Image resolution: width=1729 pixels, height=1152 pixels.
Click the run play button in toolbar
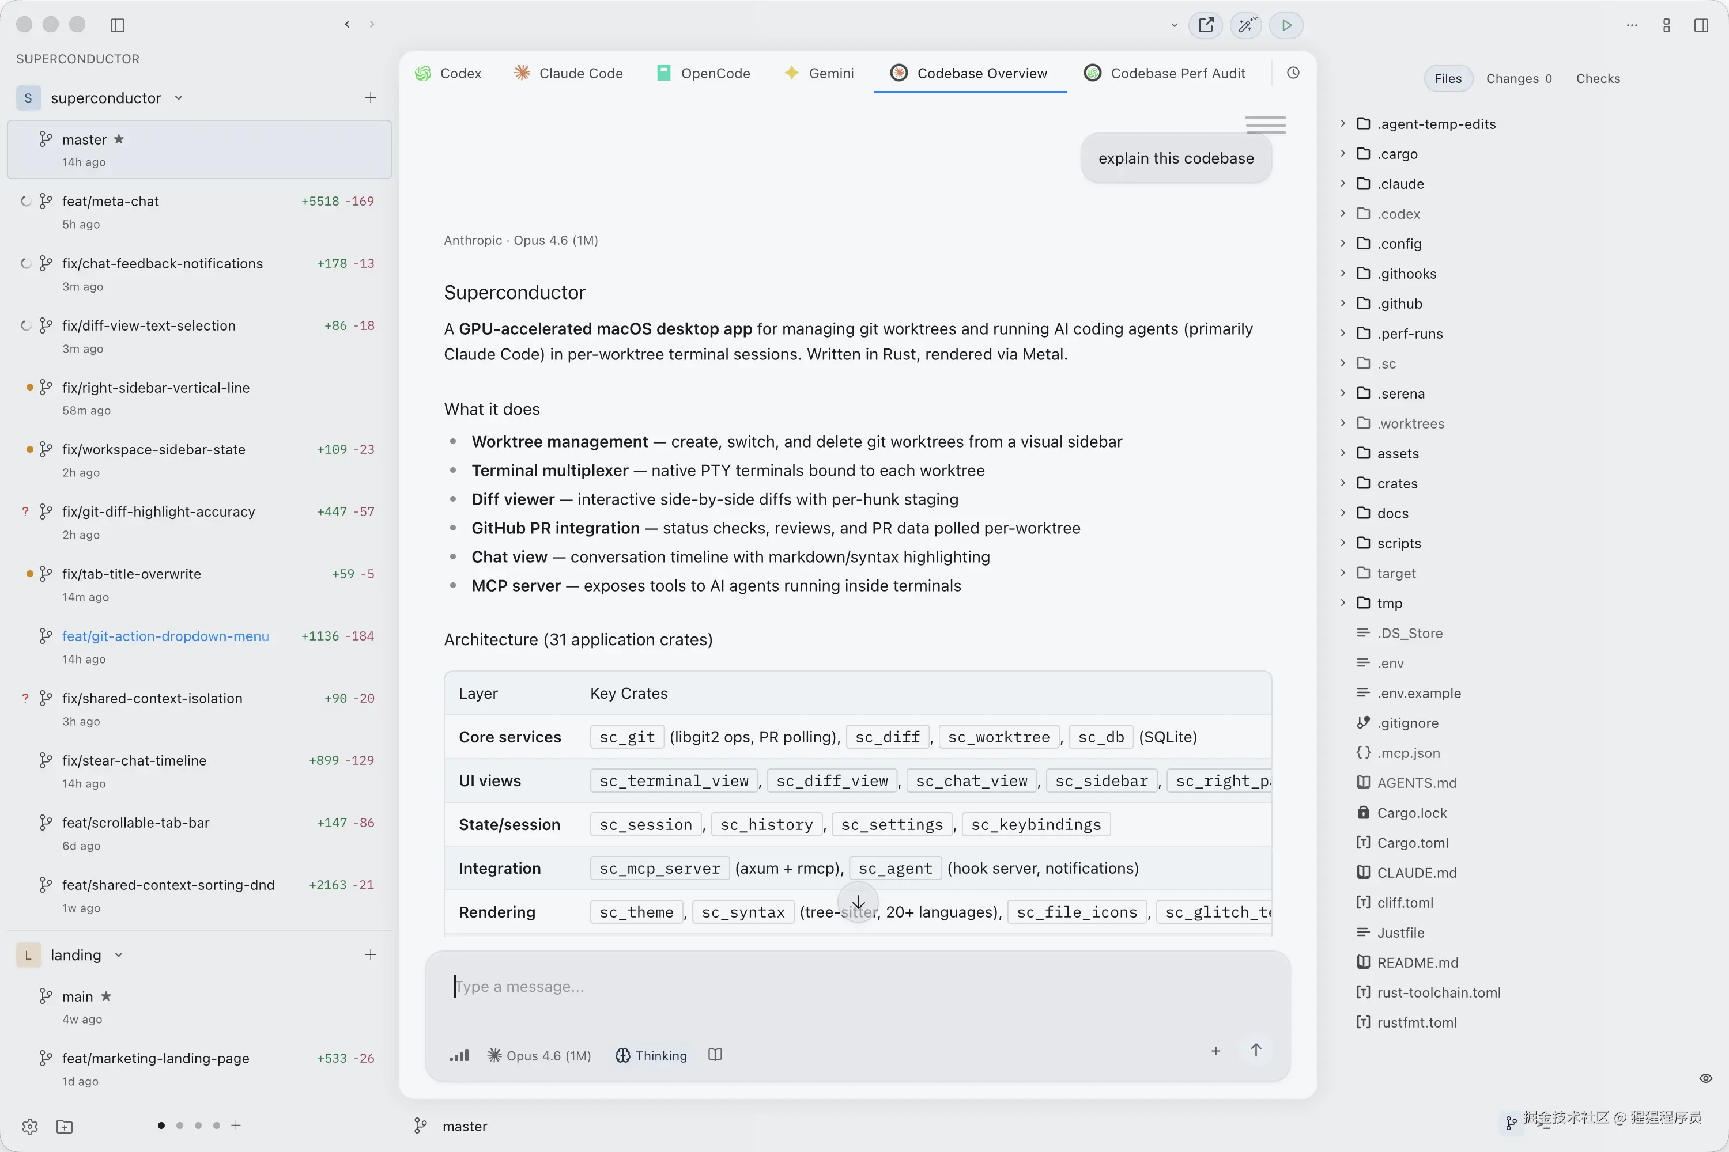click(x=1286, y=25)
